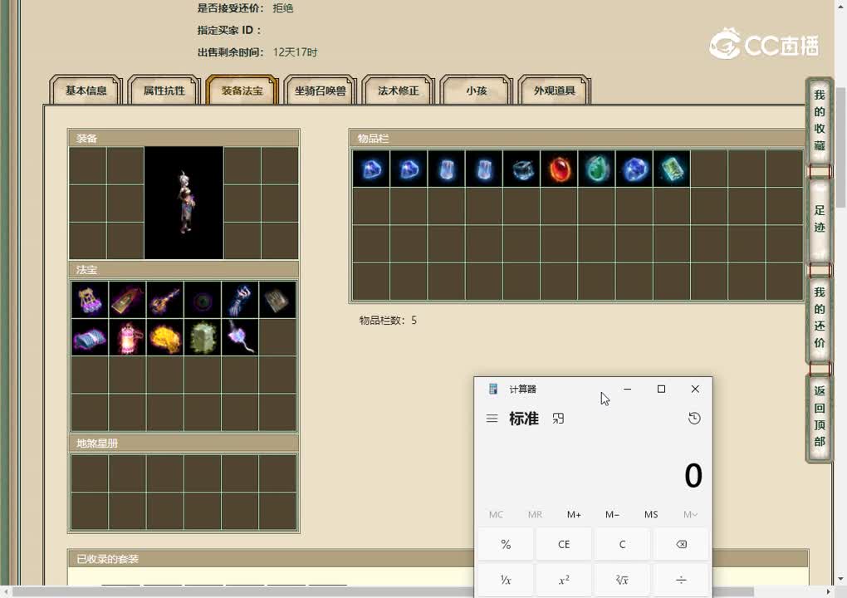Click the calculator divide button
The image size is (847, 598).
point(681,580)
